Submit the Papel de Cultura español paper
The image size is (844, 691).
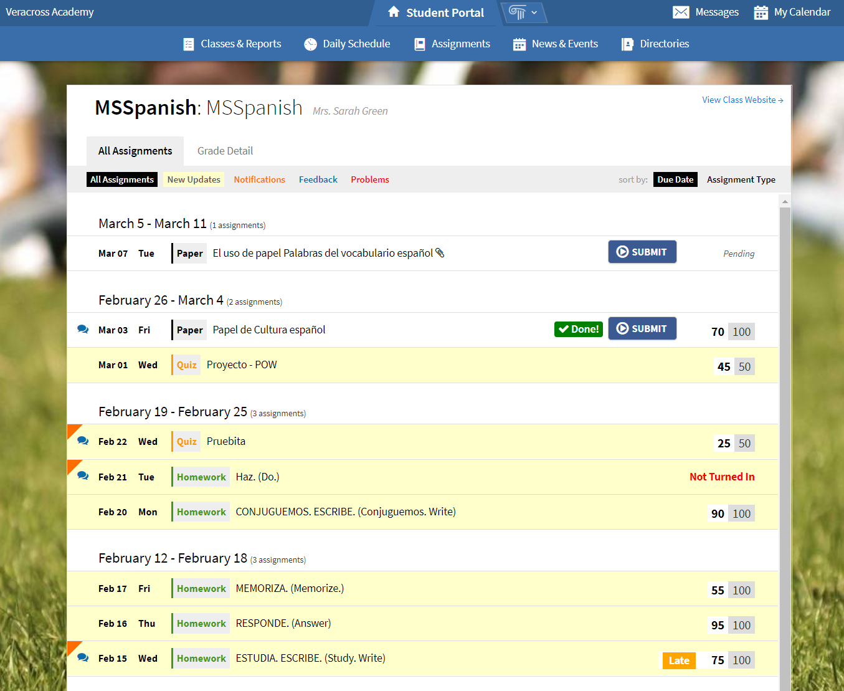[642, 328]
